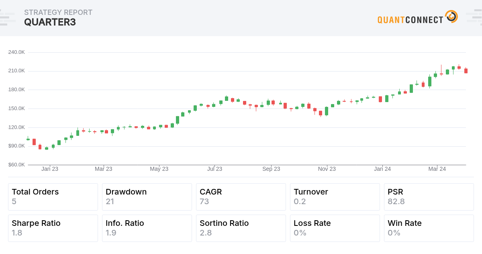The width and height of the screenshot is (482, 254).
Task: Click the last red candlestick on chart
Action: [x=466, y=71]
